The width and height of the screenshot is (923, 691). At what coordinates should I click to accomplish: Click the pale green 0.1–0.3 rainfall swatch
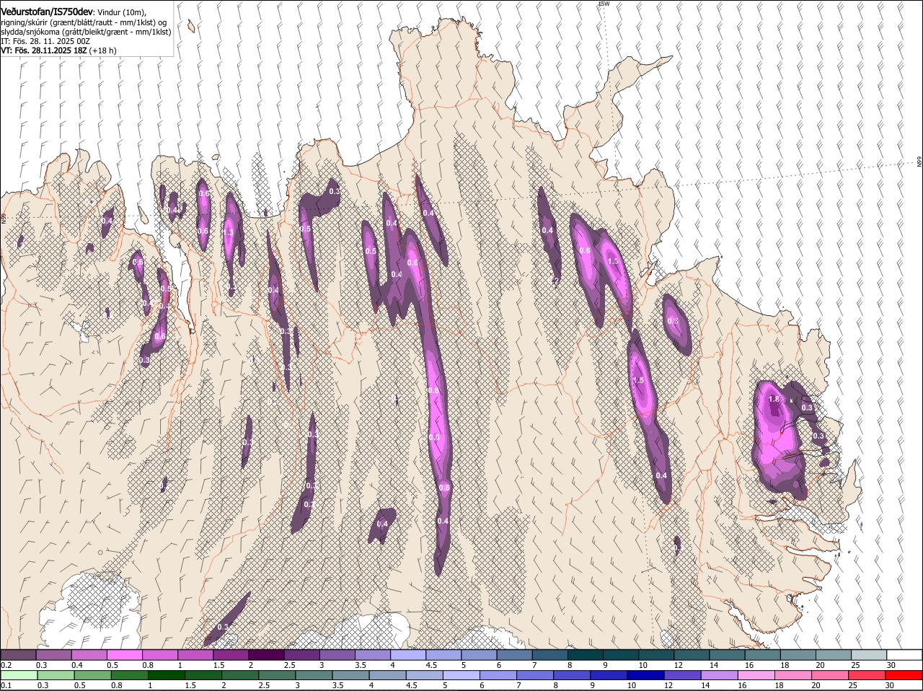pyautogui.click(x=18, y=675)
